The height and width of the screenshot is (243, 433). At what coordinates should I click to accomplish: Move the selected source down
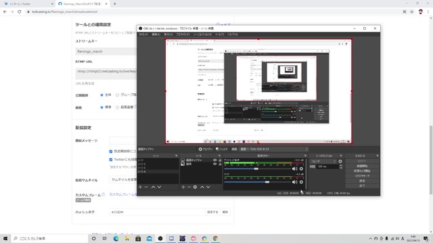pos(208,187)
